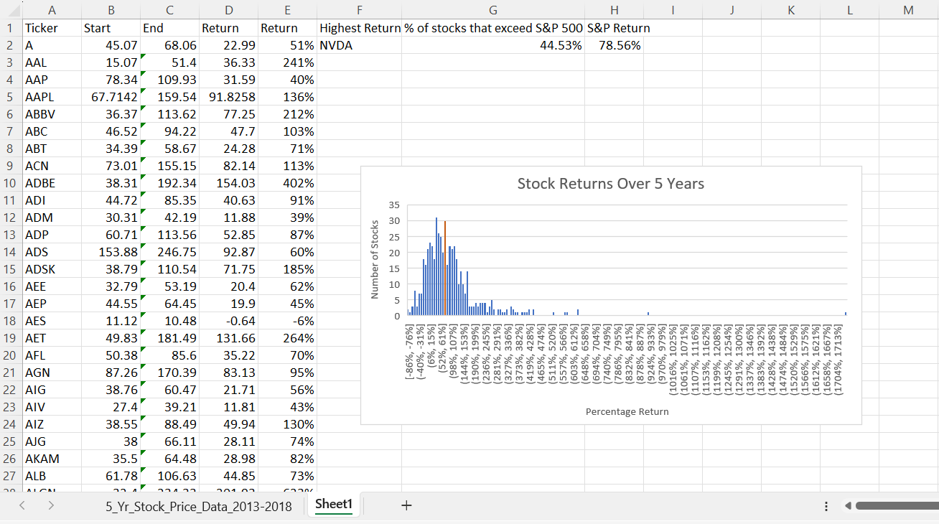Switch to 5_Yr_Stock_Price_Data_2013-2018 sheet tab
Viewport: 939px width, 524px height.
coord(198,506)
